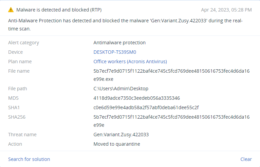Click the alert description paragraph
Image resolution: width=260 pixels, height=167 pixels.
(x=125, y=25)
